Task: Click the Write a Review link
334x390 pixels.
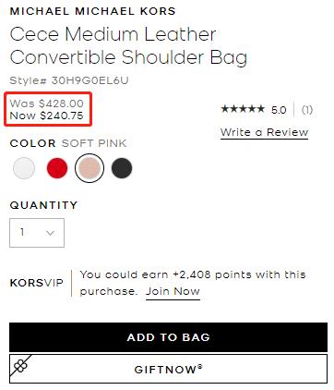Action: pos(264,132)
